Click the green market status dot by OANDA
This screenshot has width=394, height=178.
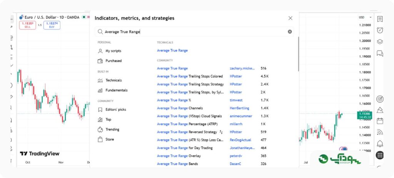(84, 17)
